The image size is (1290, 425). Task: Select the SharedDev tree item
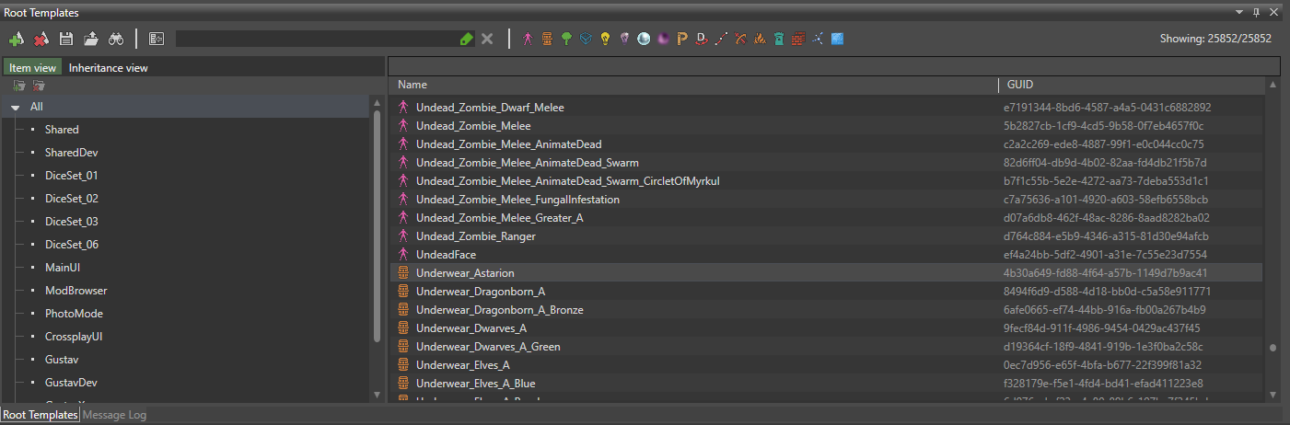point(71,153)
